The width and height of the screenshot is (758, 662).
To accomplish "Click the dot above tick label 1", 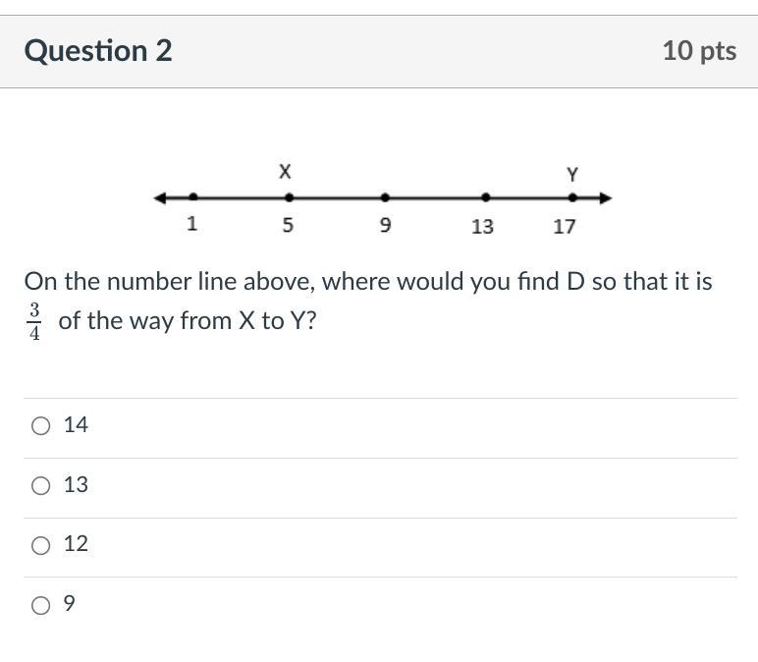I will coord(193,197).
